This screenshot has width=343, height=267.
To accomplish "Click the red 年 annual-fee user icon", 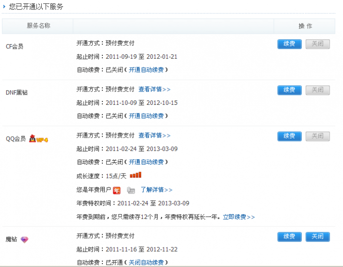I will pos(117,190).
